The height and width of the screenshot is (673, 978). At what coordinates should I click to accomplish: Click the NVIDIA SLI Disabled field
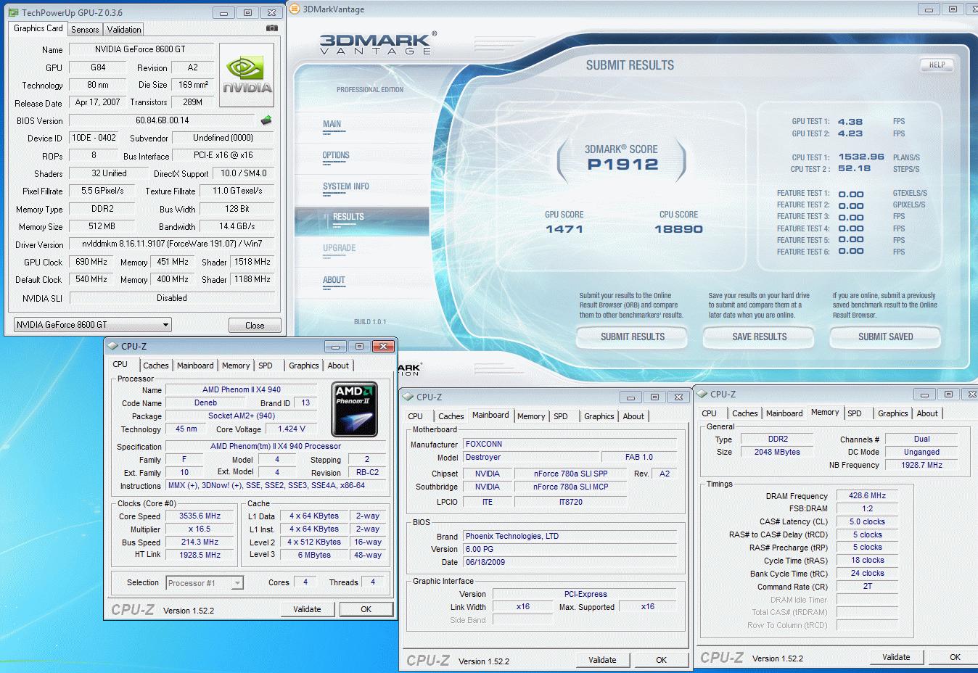point(171,298)
